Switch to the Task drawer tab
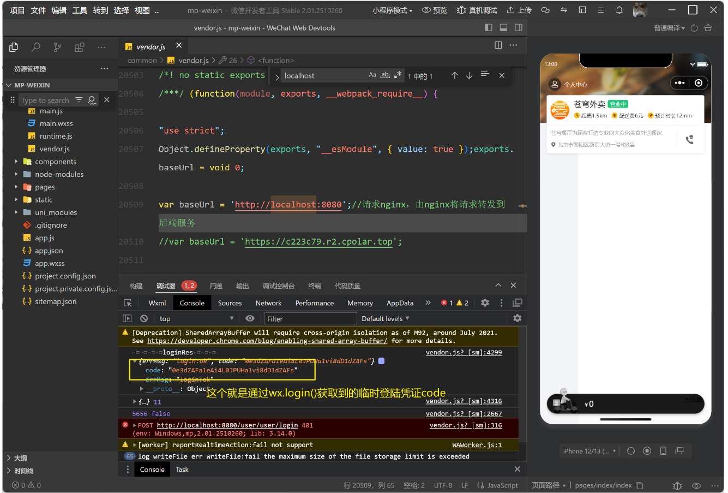This screenshot has height=493, width=728. [182, 470]
